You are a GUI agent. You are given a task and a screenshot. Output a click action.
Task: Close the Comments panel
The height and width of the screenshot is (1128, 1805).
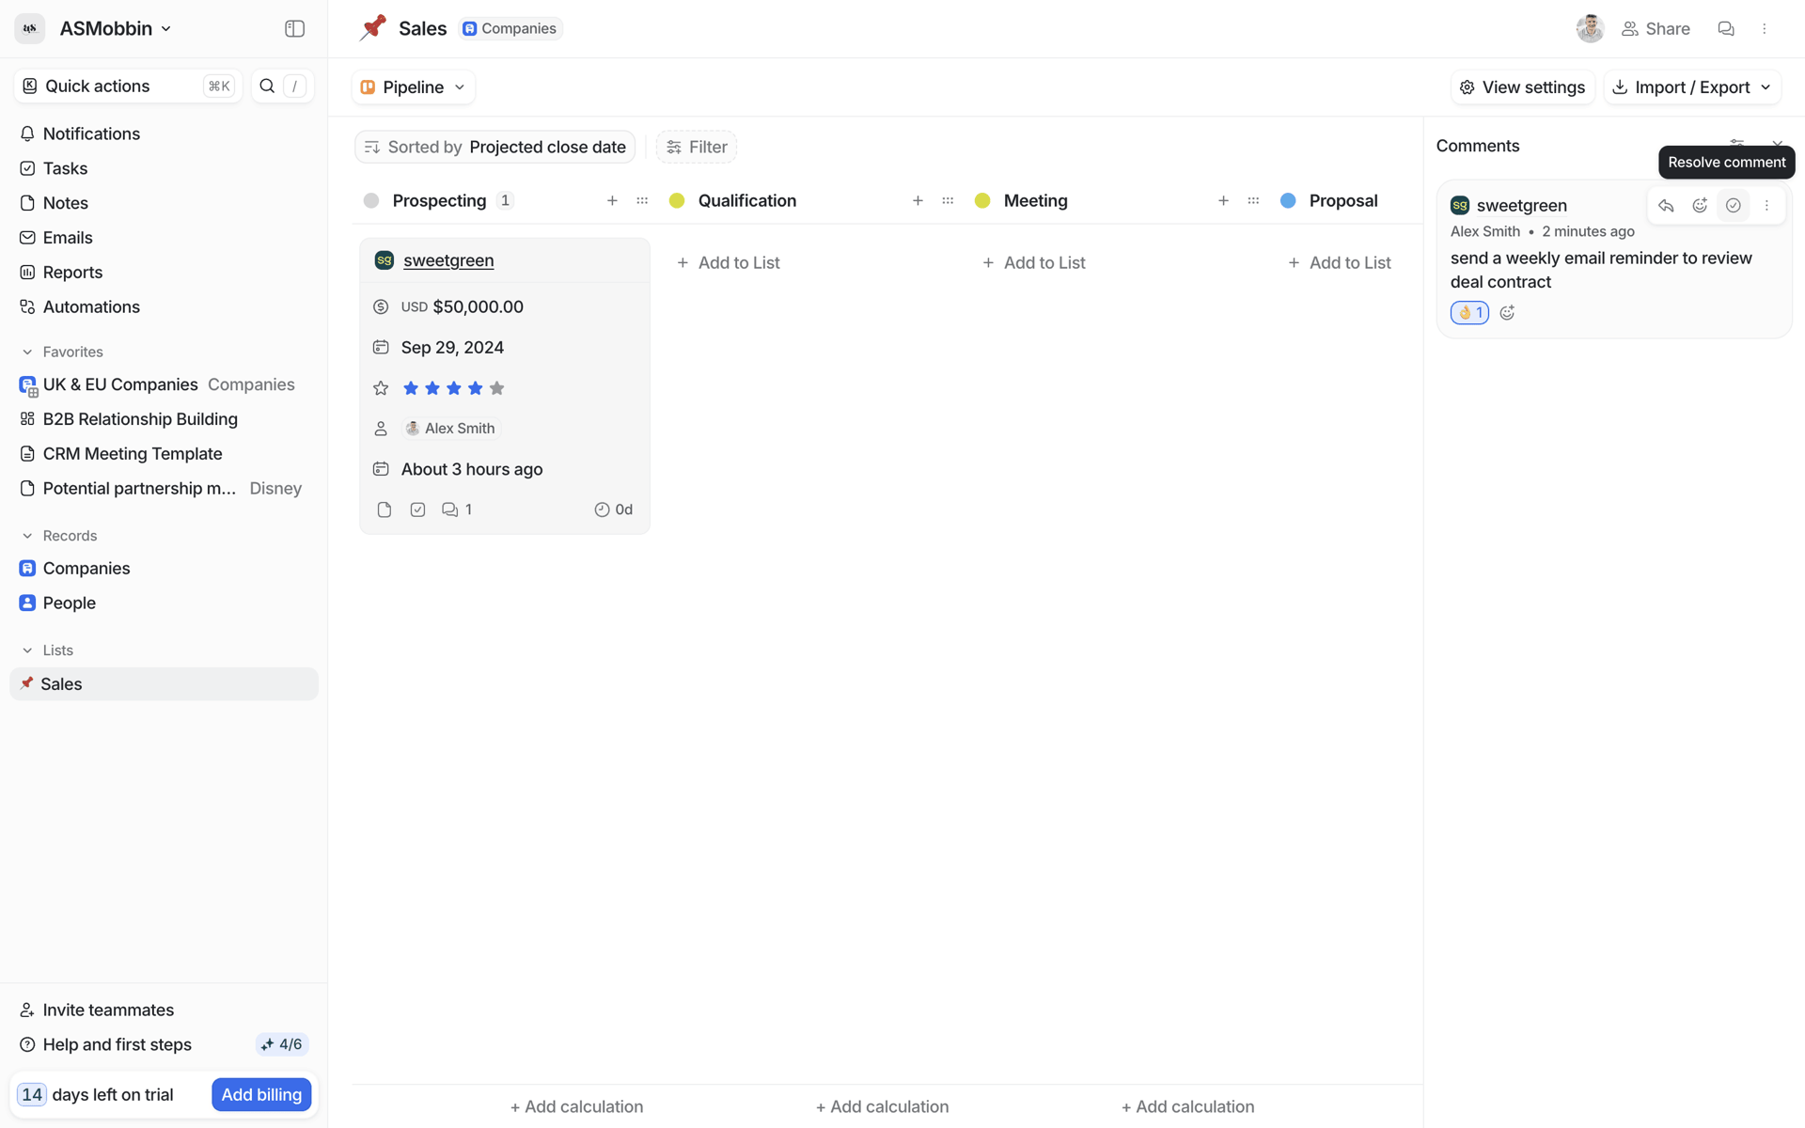[1777, 144]
